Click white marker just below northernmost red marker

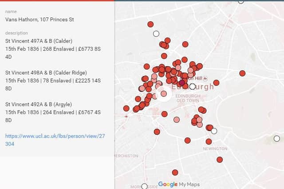pyautogui.click(x=156, y=34)
